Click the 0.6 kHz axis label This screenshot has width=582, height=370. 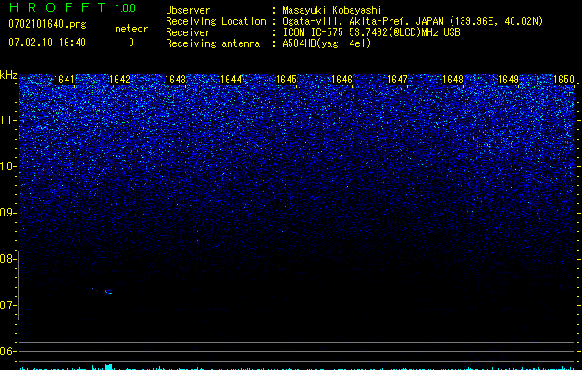pos(7,351)
